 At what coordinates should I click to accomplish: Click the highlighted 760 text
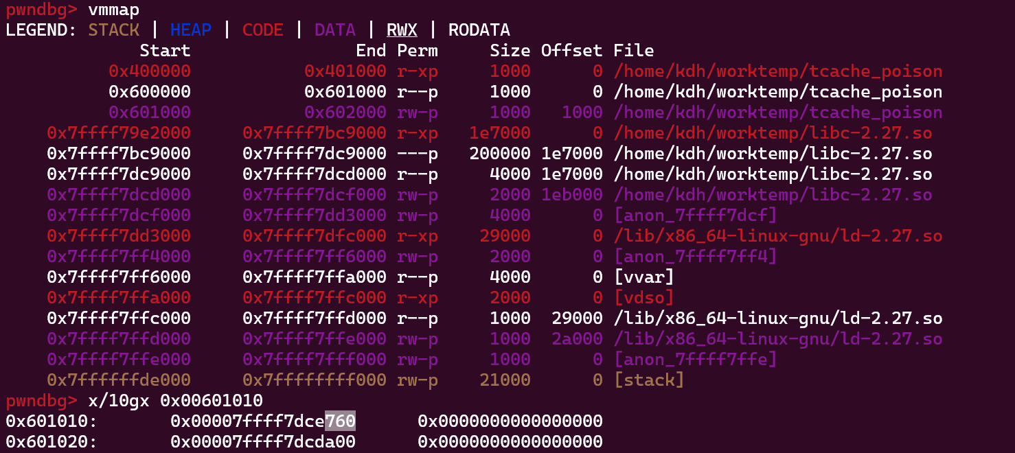(340, 421)
